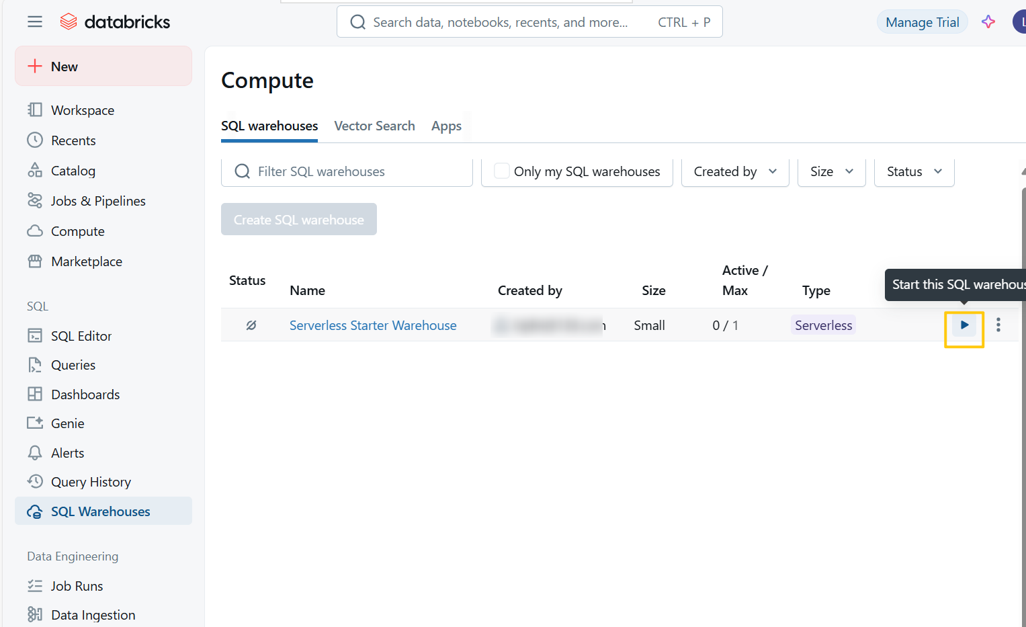This screenshot has height=627, width=1026.
Task: Focus the Filter SQL warehouses field
Action: click(x=347, y=171)
